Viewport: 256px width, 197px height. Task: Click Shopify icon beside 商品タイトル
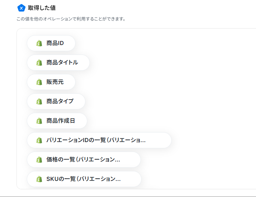coord(39,63)
